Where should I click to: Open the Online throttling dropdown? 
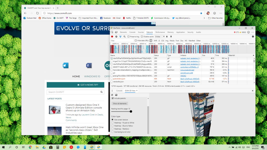160,37
